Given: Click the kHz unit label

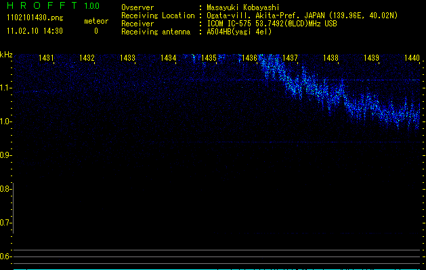Looking at the screenshot, I should point(6,55).
